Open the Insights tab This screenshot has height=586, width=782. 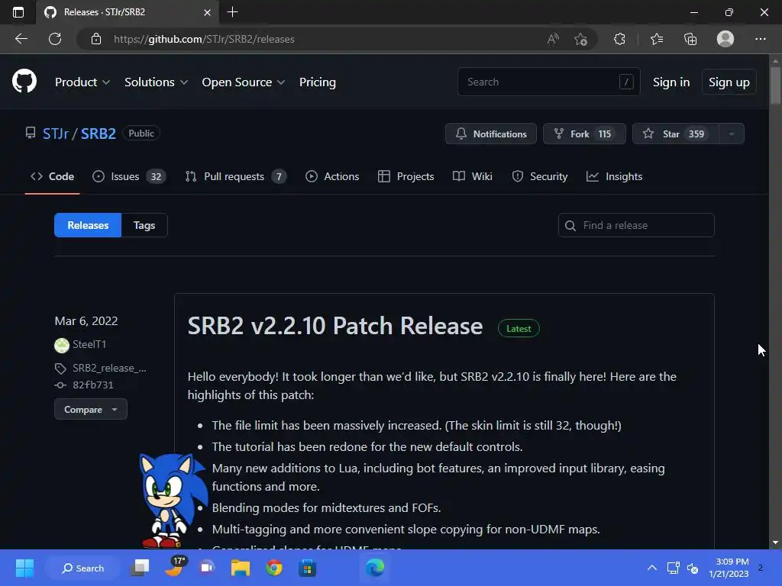[x=615, y=176]
